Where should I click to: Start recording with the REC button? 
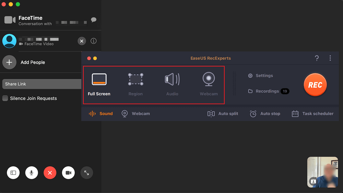pyautogui.click(x=315, y=85)
